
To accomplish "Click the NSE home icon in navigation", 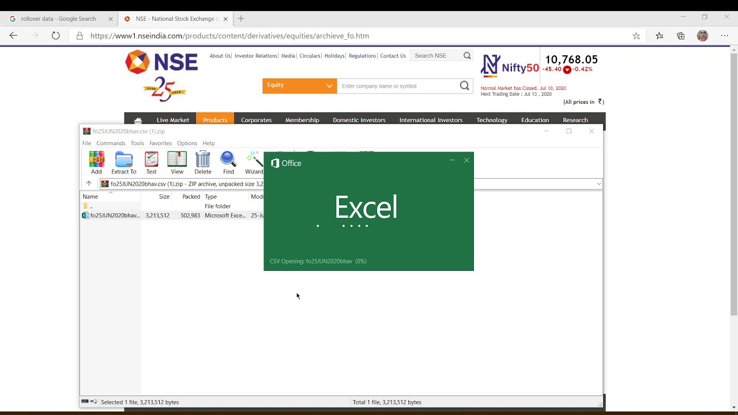I will pos(138,120).
